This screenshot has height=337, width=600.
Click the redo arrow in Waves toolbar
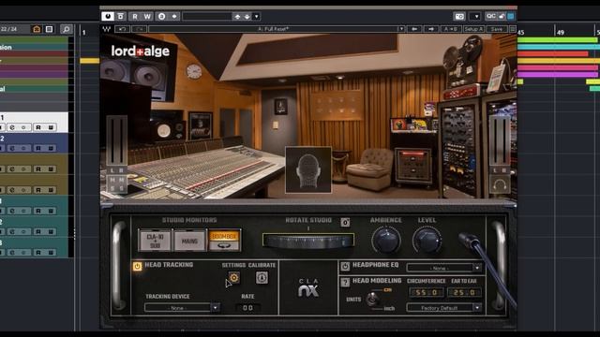coord(140,29)
